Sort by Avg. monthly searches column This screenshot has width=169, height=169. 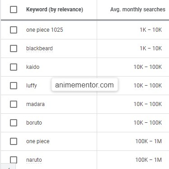[138, 10]
